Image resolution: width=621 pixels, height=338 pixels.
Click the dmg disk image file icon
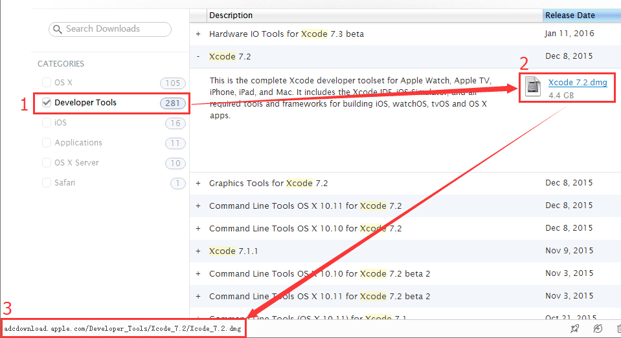click(533, 86)
